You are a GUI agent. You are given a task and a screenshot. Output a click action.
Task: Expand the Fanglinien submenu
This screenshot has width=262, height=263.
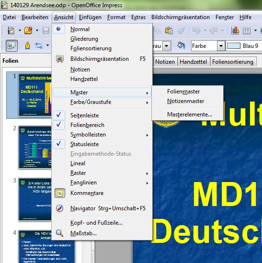(x=102, y=183)
